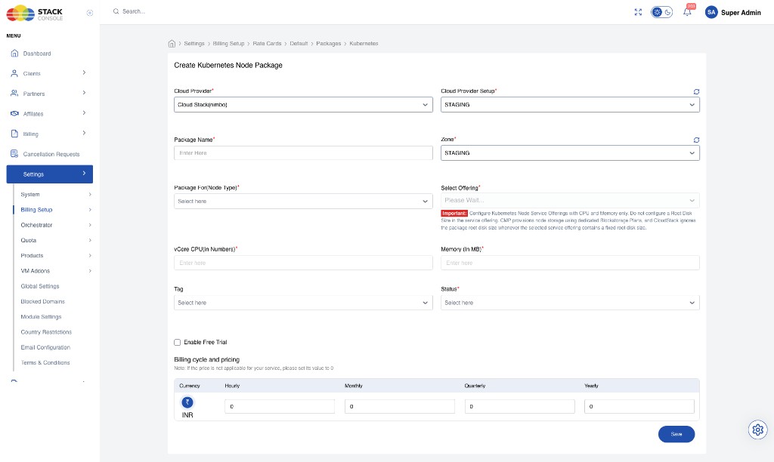
Task: Open Billing Setup in the sidebar
Action: coord(36,210)
